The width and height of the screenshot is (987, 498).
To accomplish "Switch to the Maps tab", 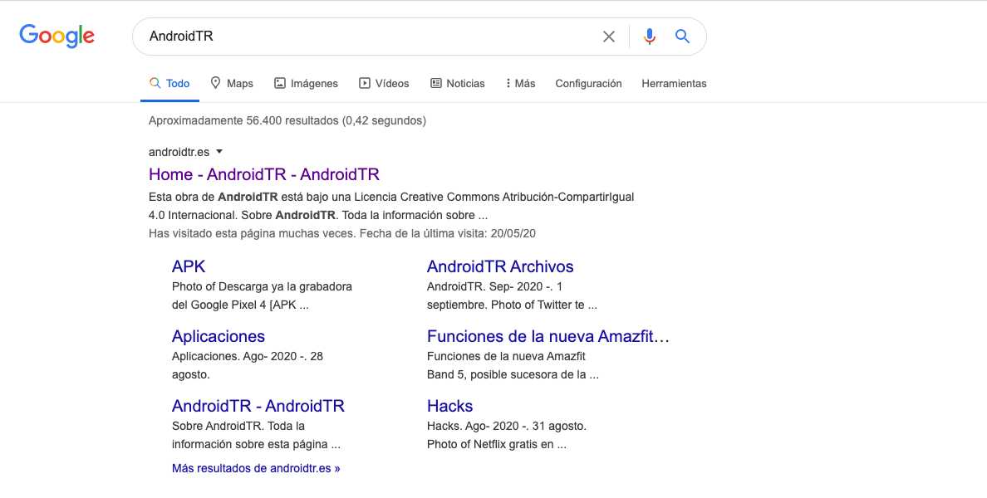I will point(232,83).
